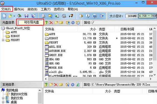The width and height of the screenshot is (157, 104).
Task: Click New Folder icon in 本地目录 toolbar
Action: pyautogui.click(x=51, y=85)
